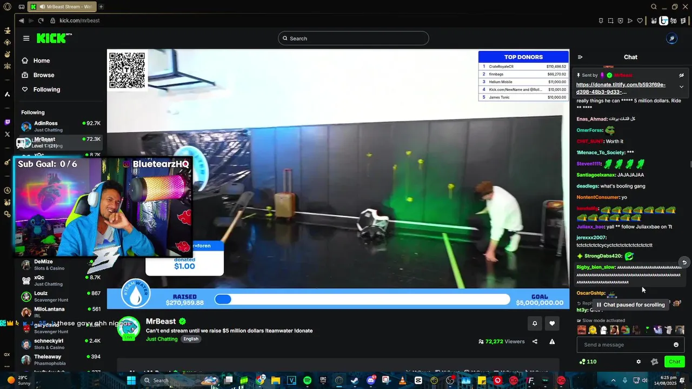Image resolution: width=692 pixels, height=389 pixels.
Task: Open chat settings gear
Action: 638,361
